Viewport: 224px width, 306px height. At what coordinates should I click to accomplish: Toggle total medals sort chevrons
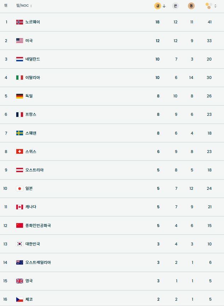click(216, 6)
